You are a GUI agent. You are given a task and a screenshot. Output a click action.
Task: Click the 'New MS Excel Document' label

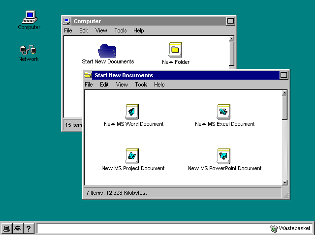point(224,124)
